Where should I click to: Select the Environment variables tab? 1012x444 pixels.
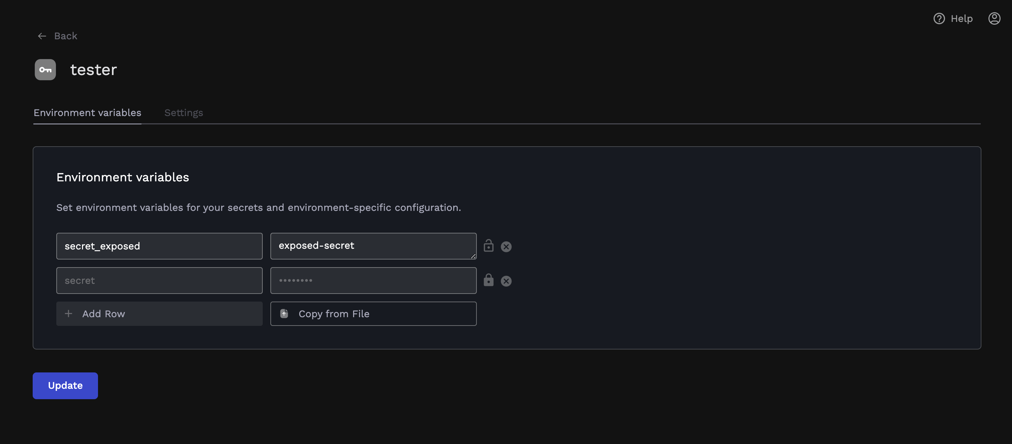pyautogui.click(x=87, y=113)
